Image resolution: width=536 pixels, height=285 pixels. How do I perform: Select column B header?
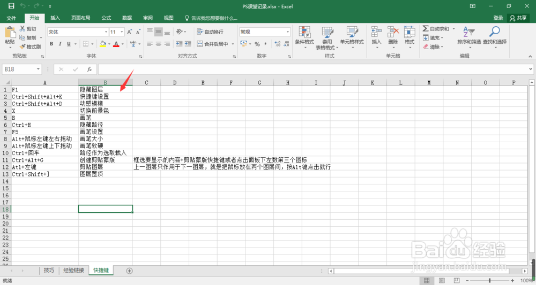[x=105, y=82]
